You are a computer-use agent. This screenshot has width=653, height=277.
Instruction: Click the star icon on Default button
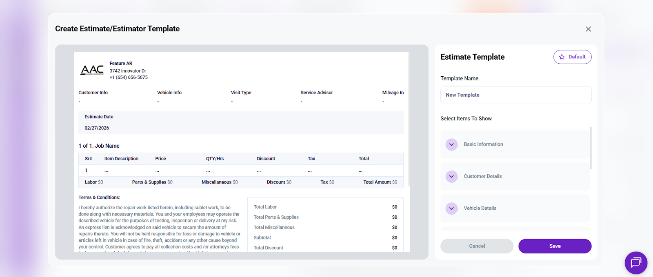tap(562, 57)
